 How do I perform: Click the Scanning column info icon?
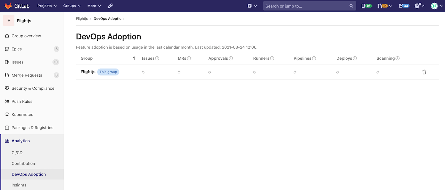[x=398, y=58]
